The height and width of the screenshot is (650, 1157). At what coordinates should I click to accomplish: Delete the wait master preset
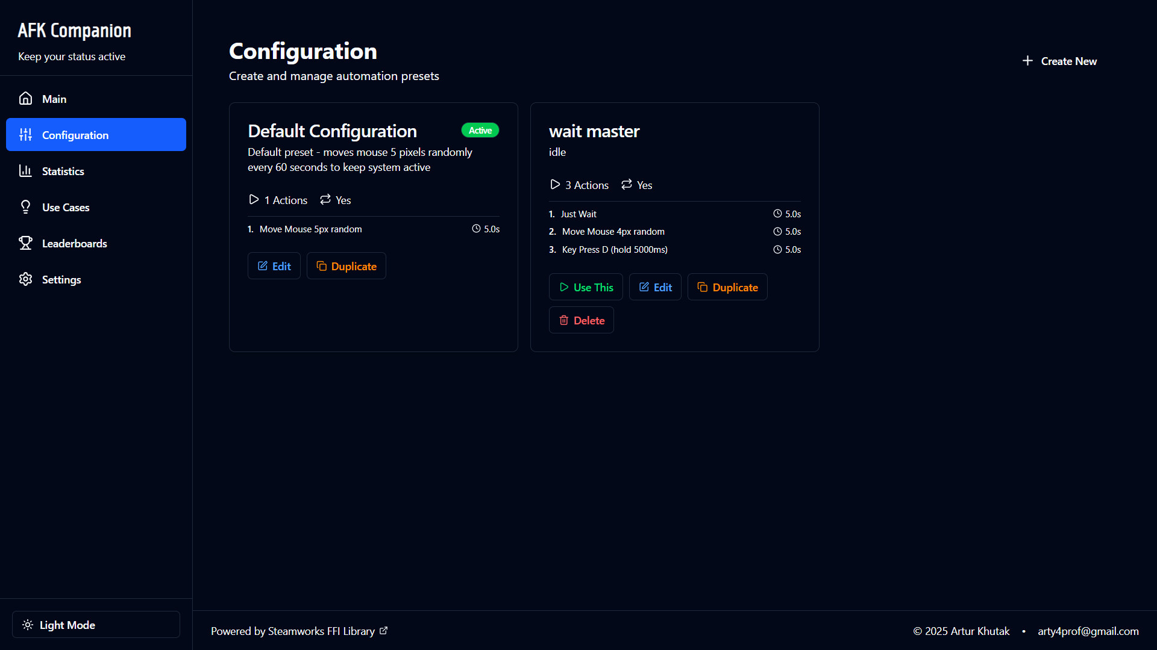[x=582, y=320]
